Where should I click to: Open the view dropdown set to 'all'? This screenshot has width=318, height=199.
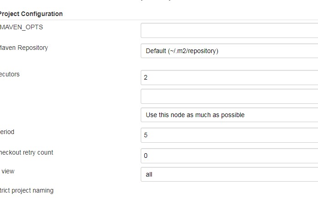pyautogui.click(x=228, y=174)
